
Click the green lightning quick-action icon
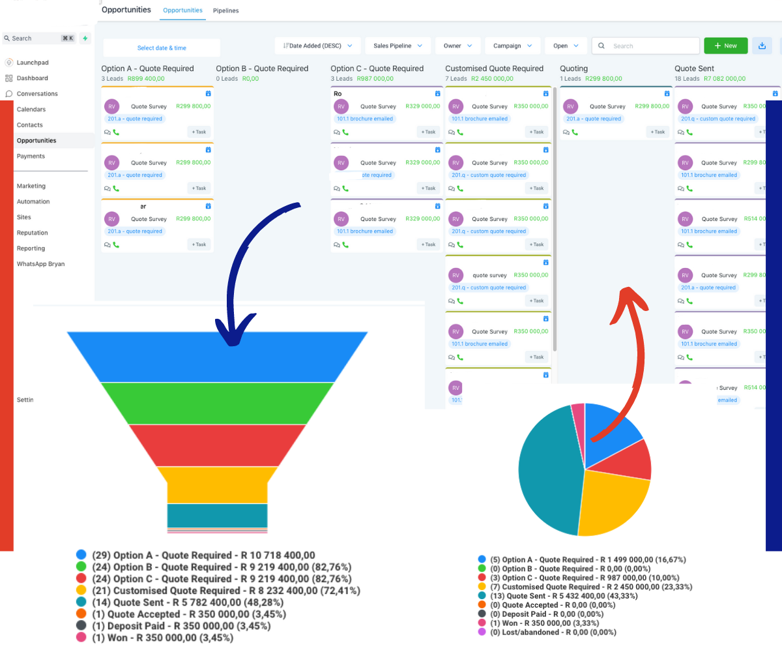coord(85,38)
